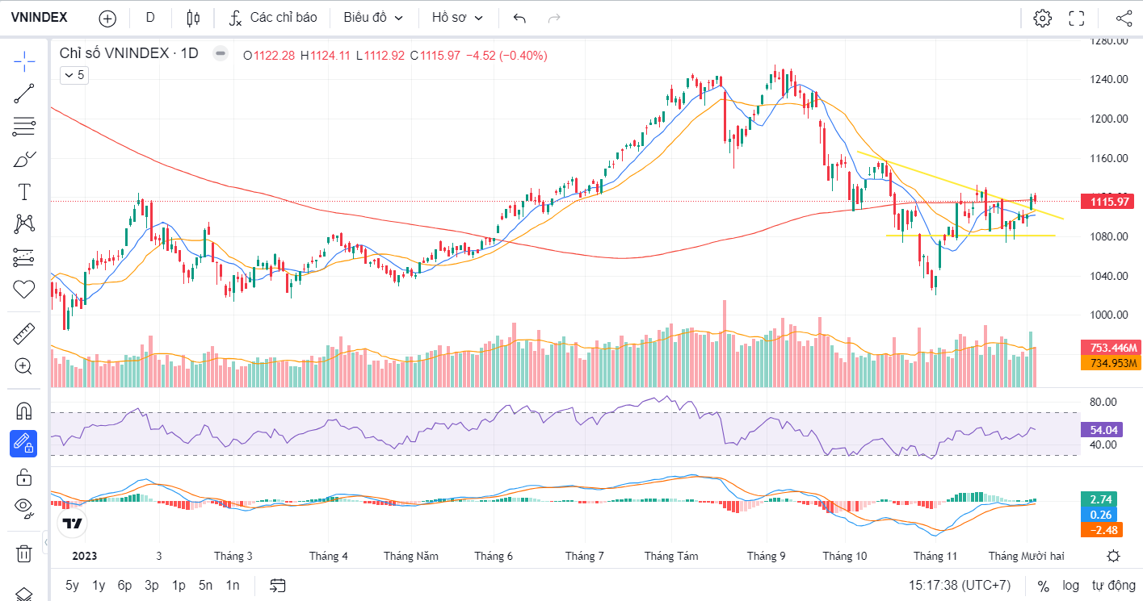This screenshot has height=601, width=1143.
Task: Open the Các chỉ báo indicators menu
Action: click(x=273, y=18)
